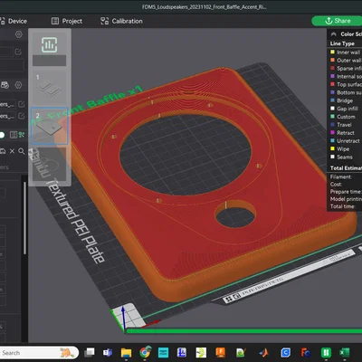This screenshot has width=362, height=362.
Task: Click the edit printer preset icon
Action: coord(18,52)
